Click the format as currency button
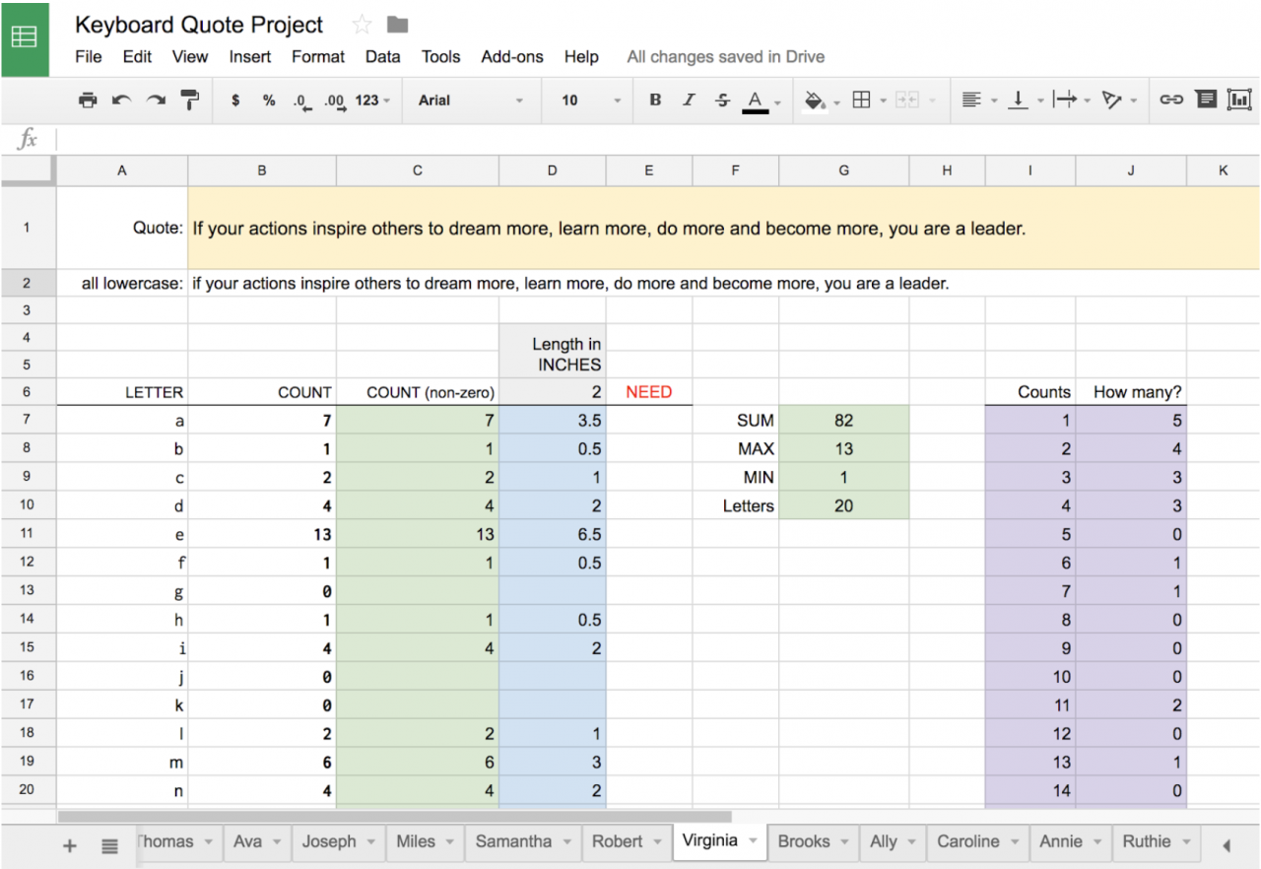 click(x=235, y=100)
